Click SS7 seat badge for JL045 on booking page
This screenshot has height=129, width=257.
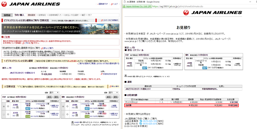(27, 108)
